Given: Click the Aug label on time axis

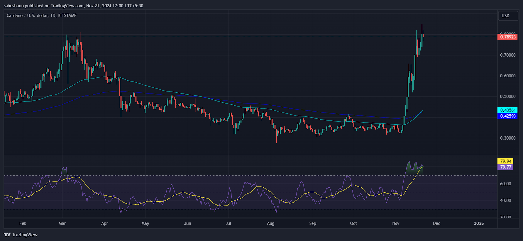Looking at the screenshot, I should coord(270,223).
